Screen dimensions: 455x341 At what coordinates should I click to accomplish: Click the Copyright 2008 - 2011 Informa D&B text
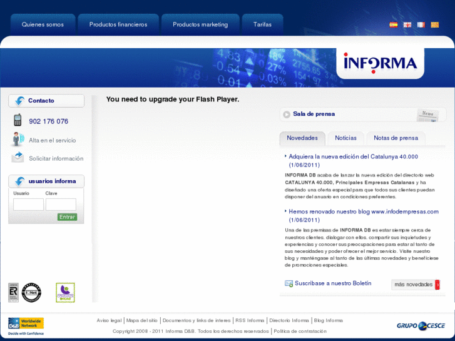click(191, 331)
